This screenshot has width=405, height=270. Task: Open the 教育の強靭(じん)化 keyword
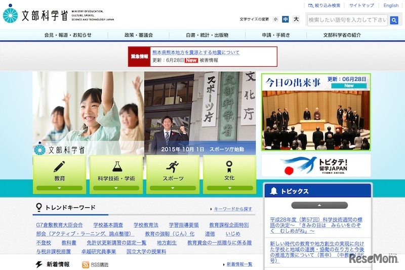pyautogui.click(x=170, y=234)
